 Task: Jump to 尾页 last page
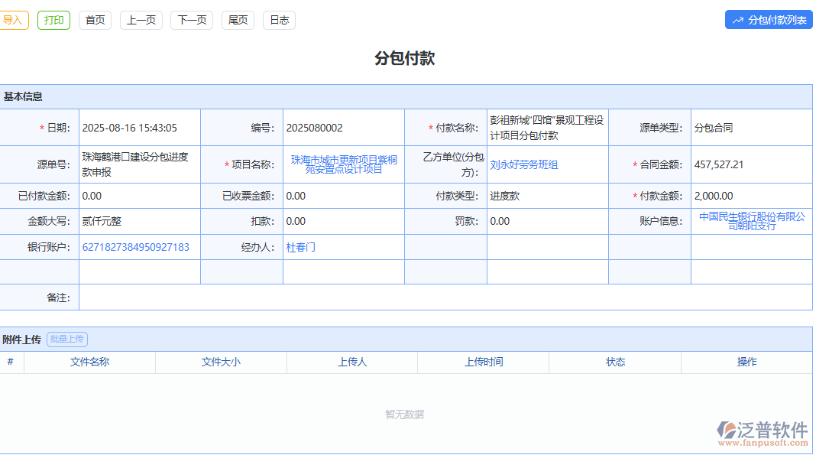[237, 20]
